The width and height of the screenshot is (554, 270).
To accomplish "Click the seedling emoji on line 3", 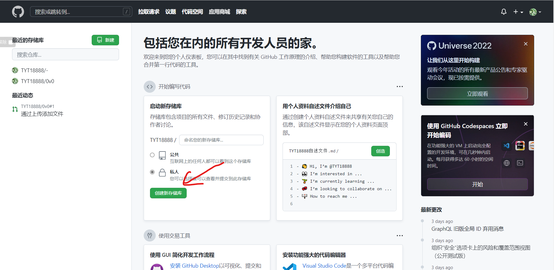I will (x=305, y=181).
